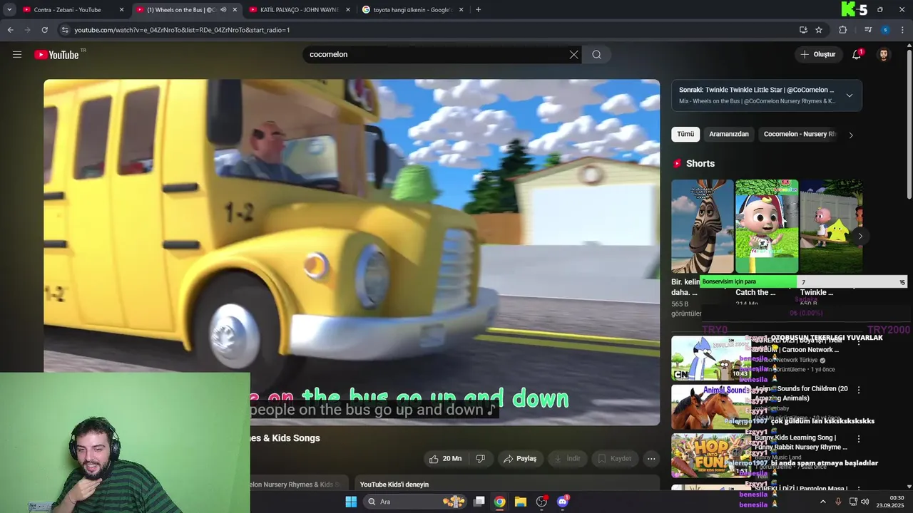This screenshot has width=913, height=513.
Task: Open Cartoon Network 10:43 video thumbnail
Action: 710,358
